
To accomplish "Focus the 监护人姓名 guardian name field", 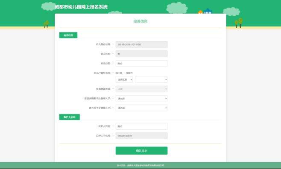I will coord(141,126).
